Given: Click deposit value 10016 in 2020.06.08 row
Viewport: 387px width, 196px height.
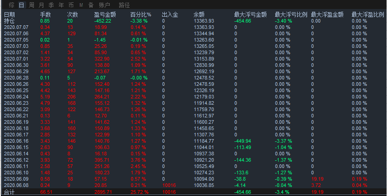Looking at the screenshot, I should (x=169, y=185).
